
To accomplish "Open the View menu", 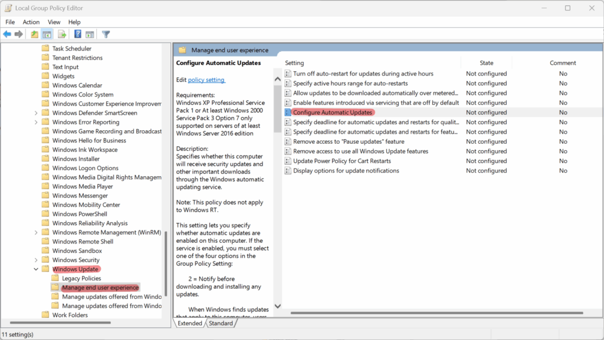I will point(54,22).
